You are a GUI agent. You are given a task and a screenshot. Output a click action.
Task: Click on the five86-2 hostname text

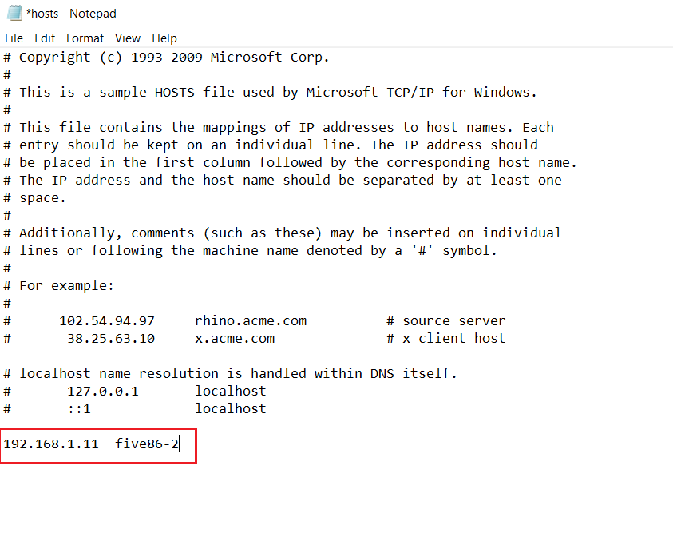click(x=147, y=442)
